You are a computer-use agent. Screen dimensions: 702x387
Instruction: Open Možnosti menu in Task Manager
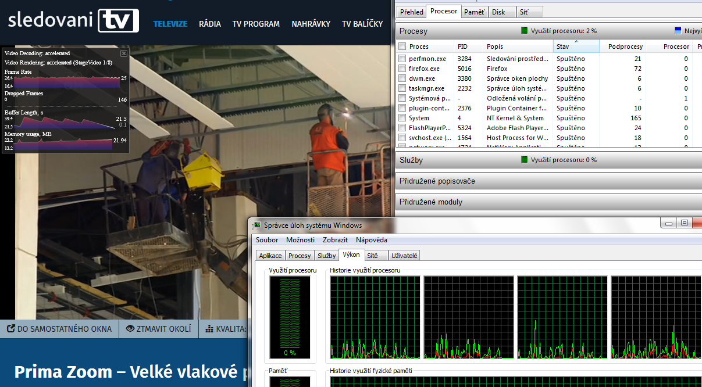[x=300, y=240]
